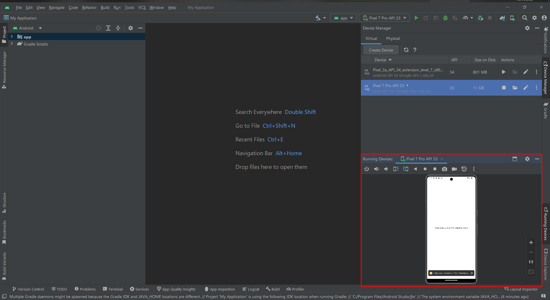Viewport: 550px width, 300px height.
Task: Click the Debug app bug icon
Action: (445, 18)
